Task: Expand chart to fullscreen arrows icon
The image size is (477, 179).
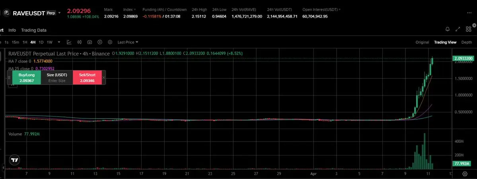Action: point(458,29)
